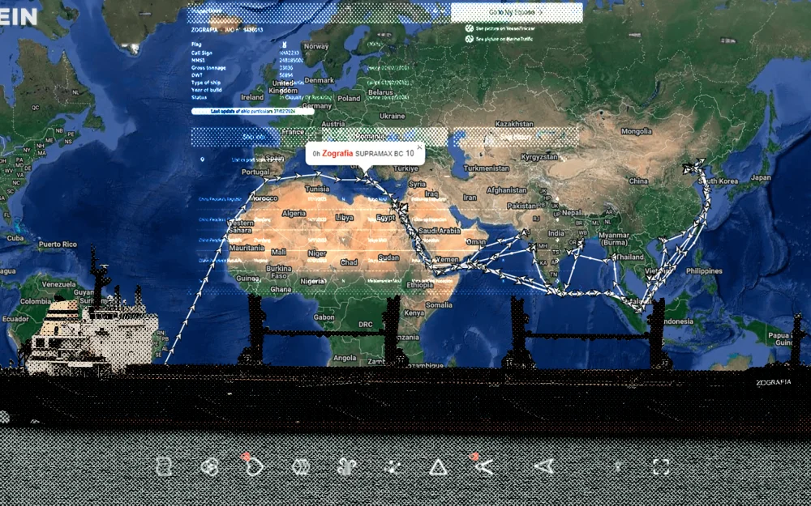Select the Ship history tab
The height and width of the screenshot is (506, 811).
point(515,137)
